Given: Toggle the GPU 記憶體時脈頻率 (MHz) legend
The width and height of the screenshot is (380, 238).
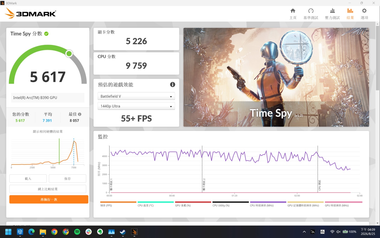Looking at the screenshot, I should (306, 204).
